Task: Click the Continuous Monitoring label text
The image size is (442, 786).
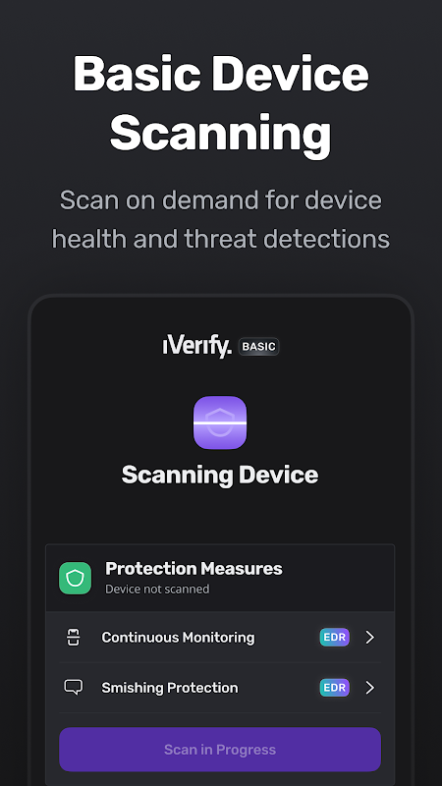Action: (178, 637)
